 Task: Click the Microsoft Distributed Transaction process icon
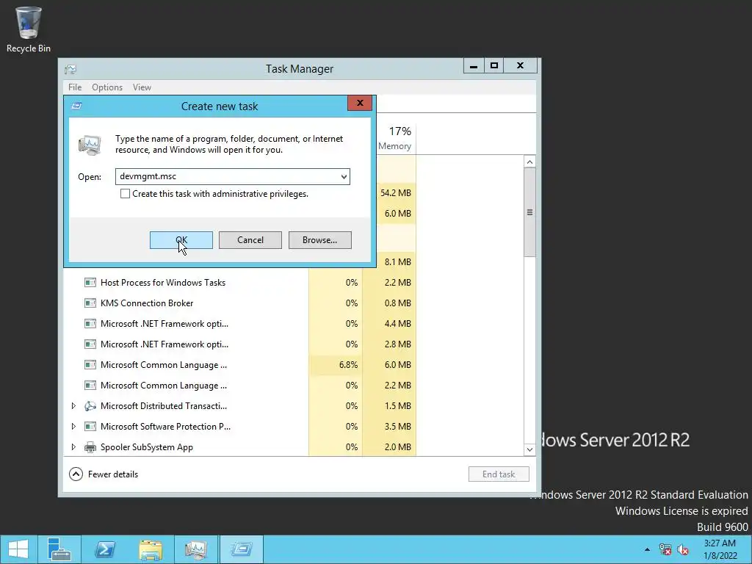[x=90, y=406]
